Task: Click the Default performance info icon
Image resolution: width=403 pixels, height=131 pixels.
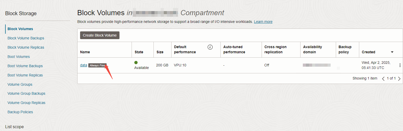Action: pos(210,47)
